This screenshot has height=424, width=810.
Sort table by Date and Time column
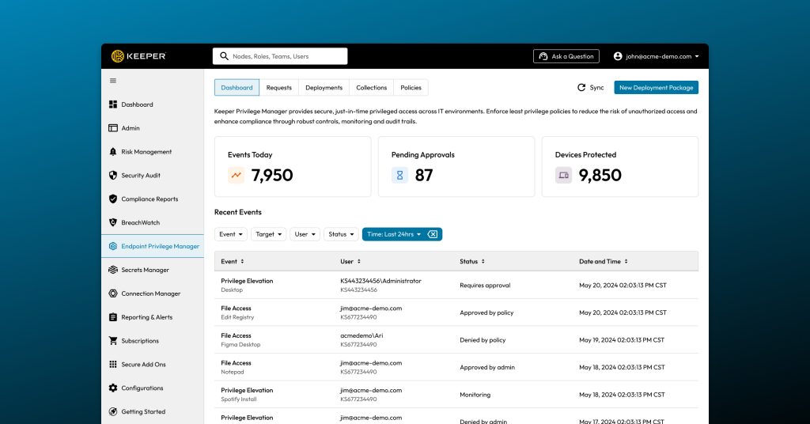pyautogui.click(x=603, y=261)
